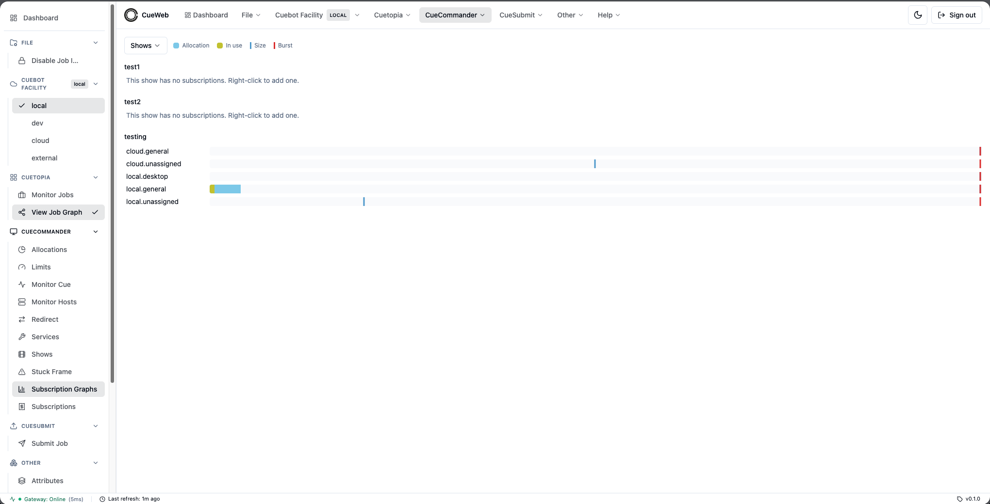Click the cloud.unassigned size marker
Image resolution: width=990 pixels, height=504 pixels.
coord(595,164)
